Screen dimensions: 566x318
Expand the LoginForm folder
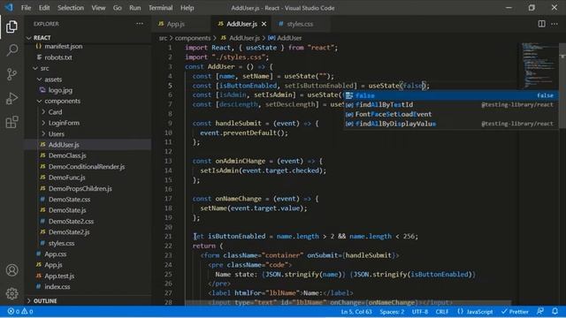(88, 123)
